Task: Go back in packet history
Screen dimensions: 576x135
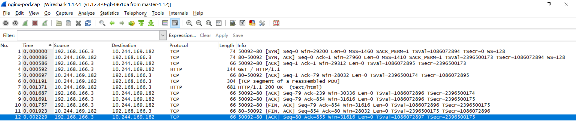Action: pyautogui.click(x=112, y=23)
